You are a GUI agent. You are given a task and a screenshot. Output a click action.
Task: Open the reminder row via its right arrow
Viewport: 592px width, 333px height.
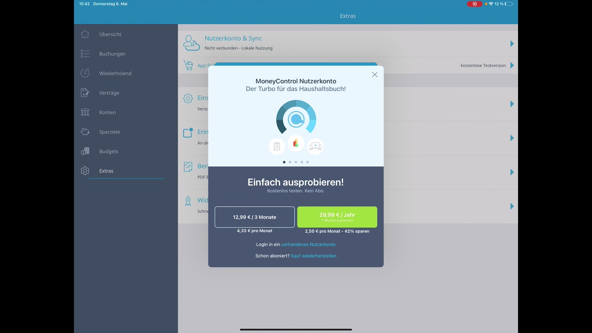pyautogui.click(x=512, y=138)
